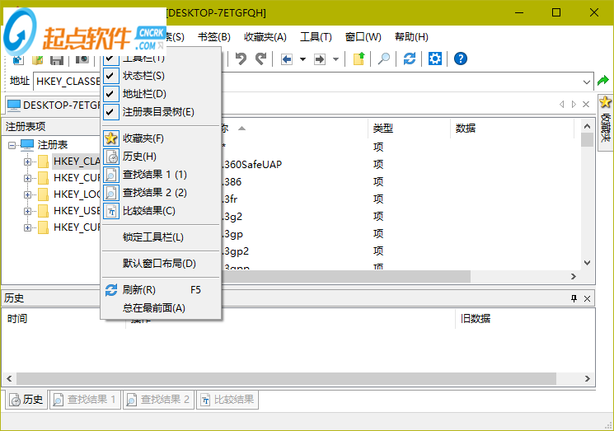Switch to the 查找结果 1 bottom tab

click(85, 400)
